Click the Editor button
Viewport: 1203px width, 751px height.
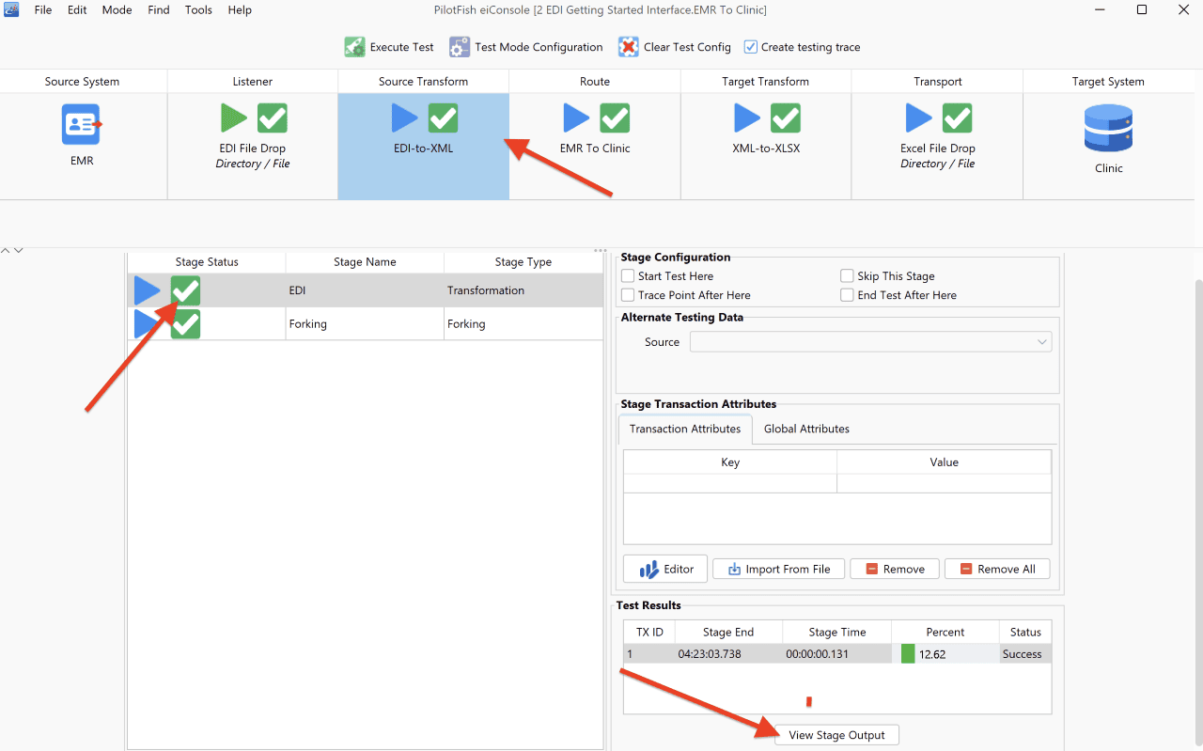click(x=665, y=569)
